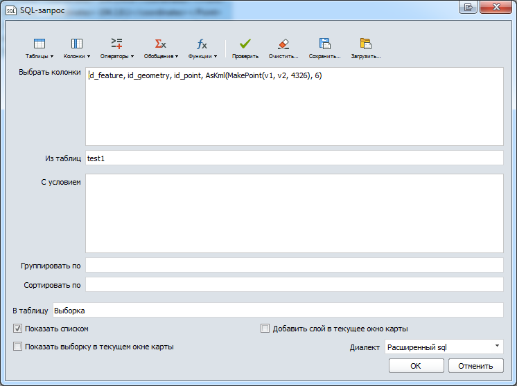Image resolution: width=517 pixels, height=386 pixels.
Task: Click the Загрузить load query icon
Action: 366,44
